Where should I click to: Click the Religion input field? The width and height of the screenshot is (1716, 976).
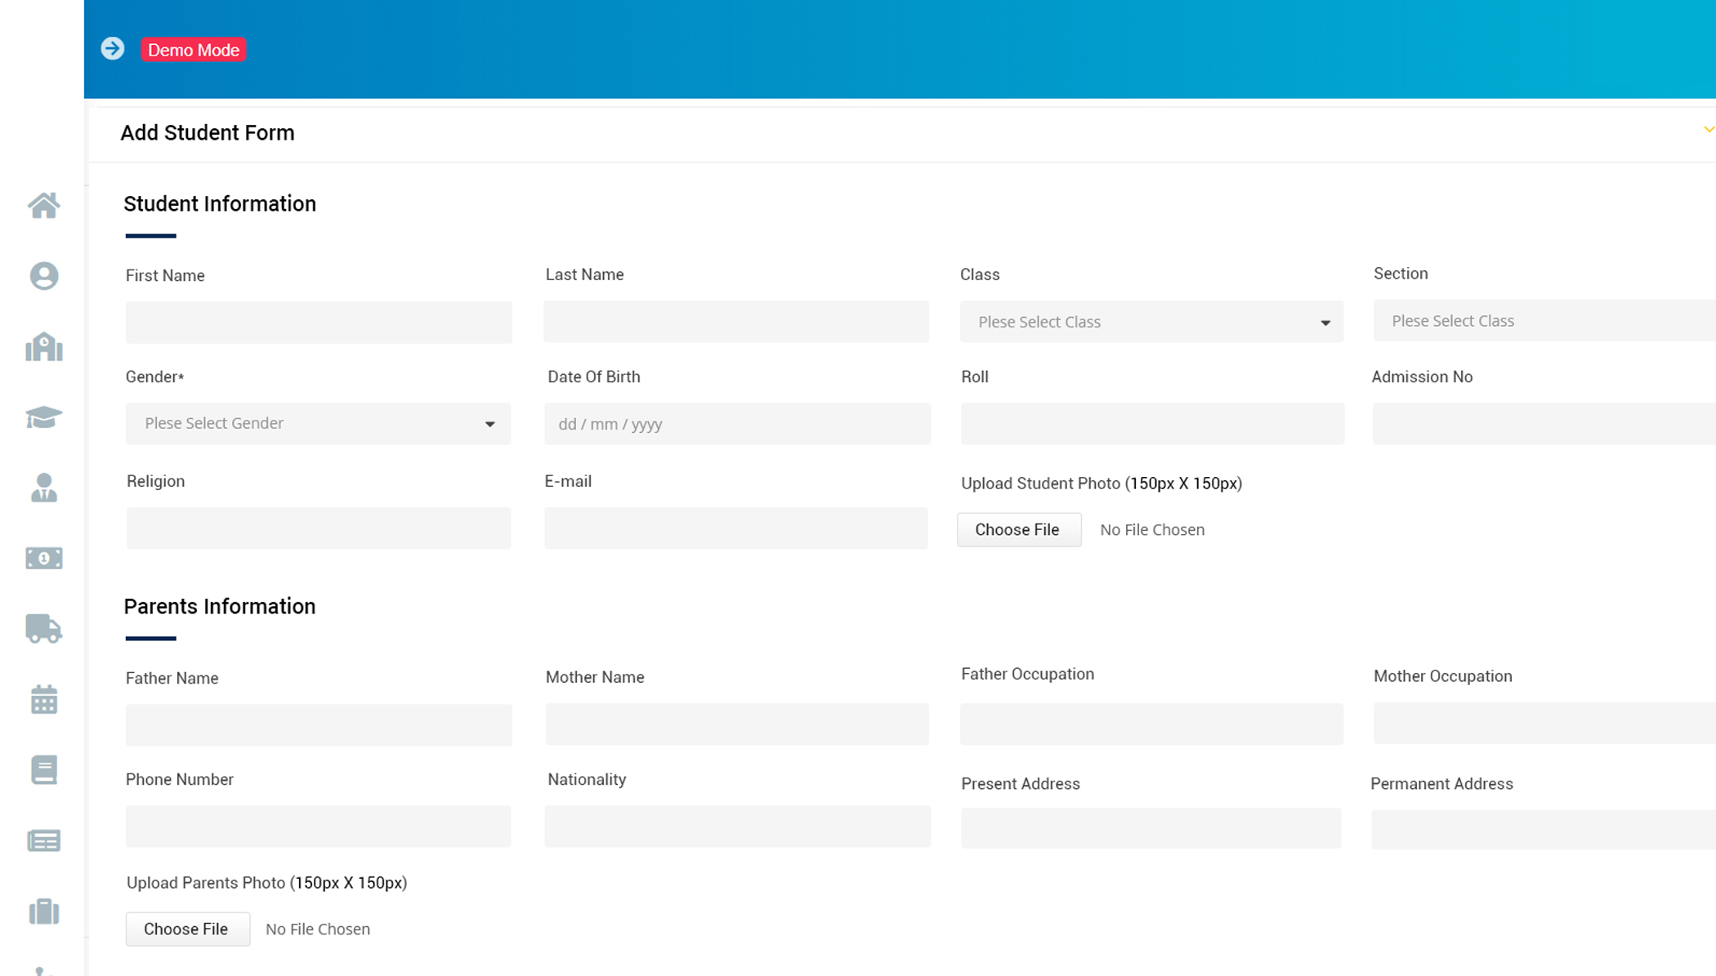pos(319,528)
